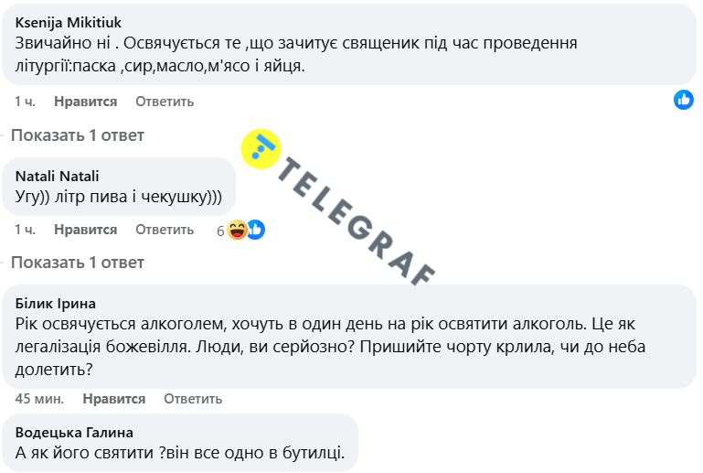The image size is (703, 473).
Task: Click the blue like reaction icon on Ksenija Mikitiuk's comment
Action: point(684,100)
